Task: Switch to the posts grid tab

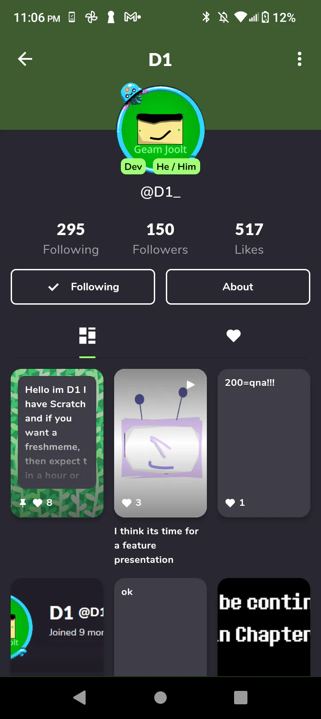Action: pyautogui.click(x=87, y=336)
